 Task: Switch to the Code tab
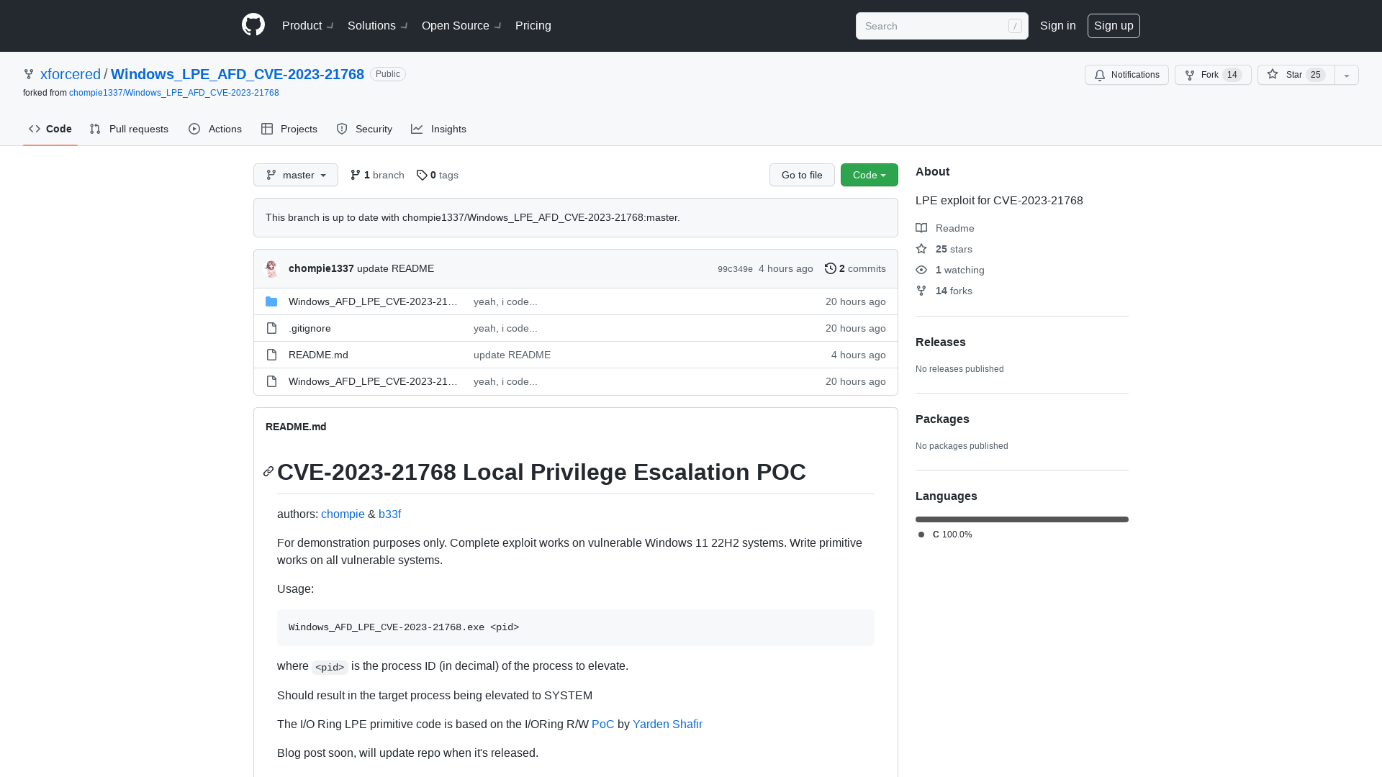(x=50, y=129)
